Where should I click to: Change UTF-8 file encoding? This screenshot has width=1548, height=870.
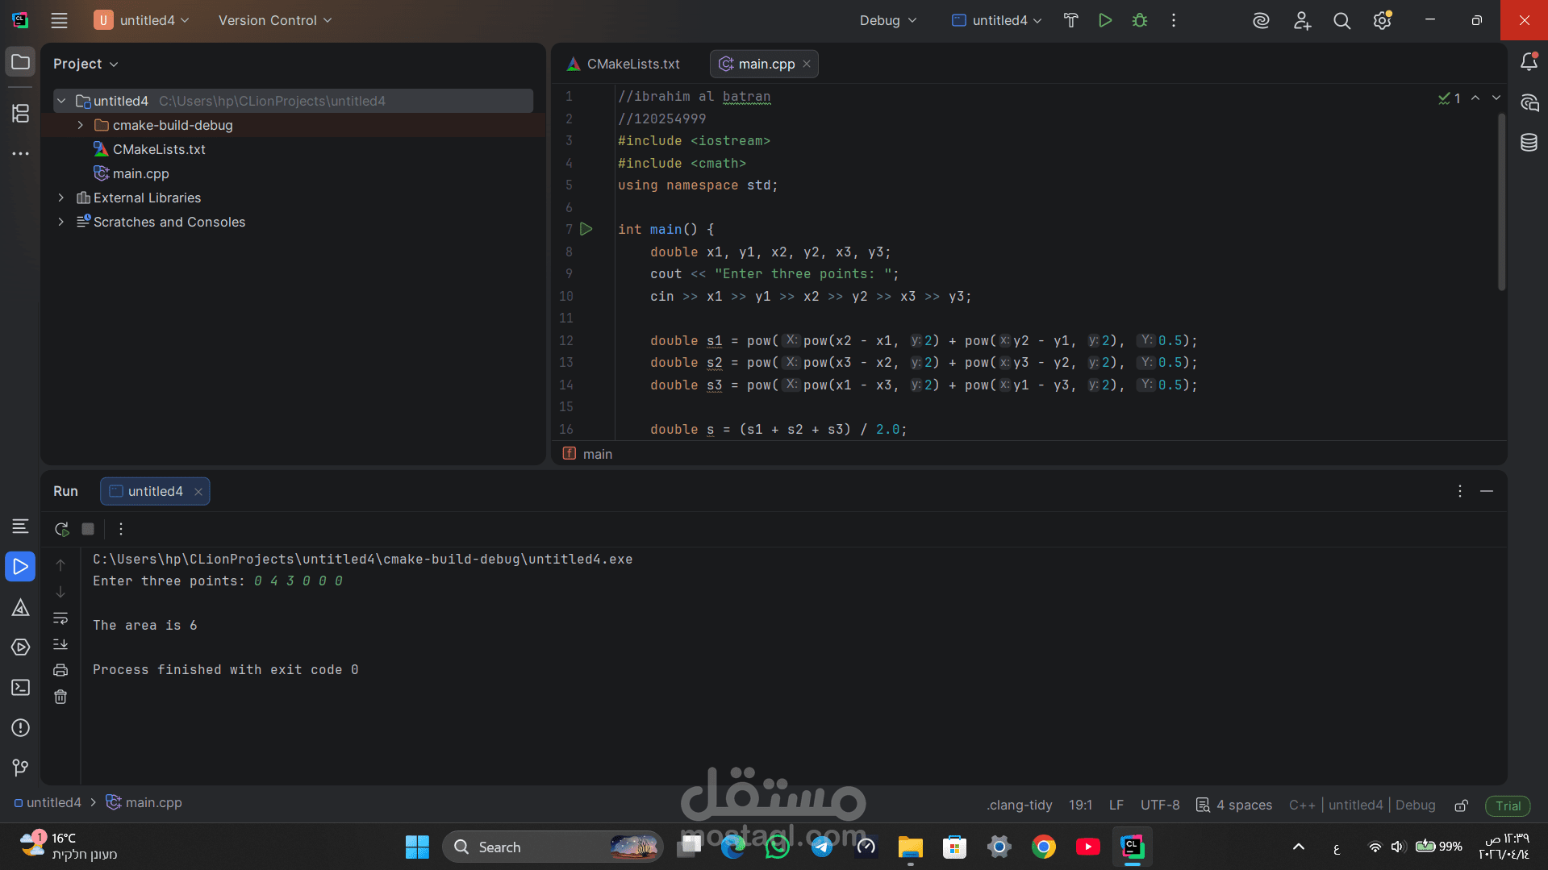point(1160,805)
